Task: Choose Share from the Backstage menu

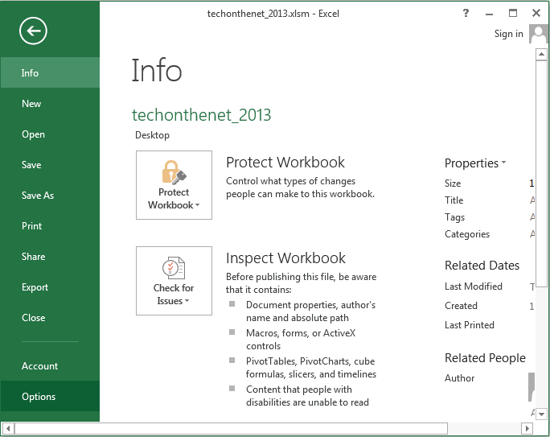Action: pos(34,257)
